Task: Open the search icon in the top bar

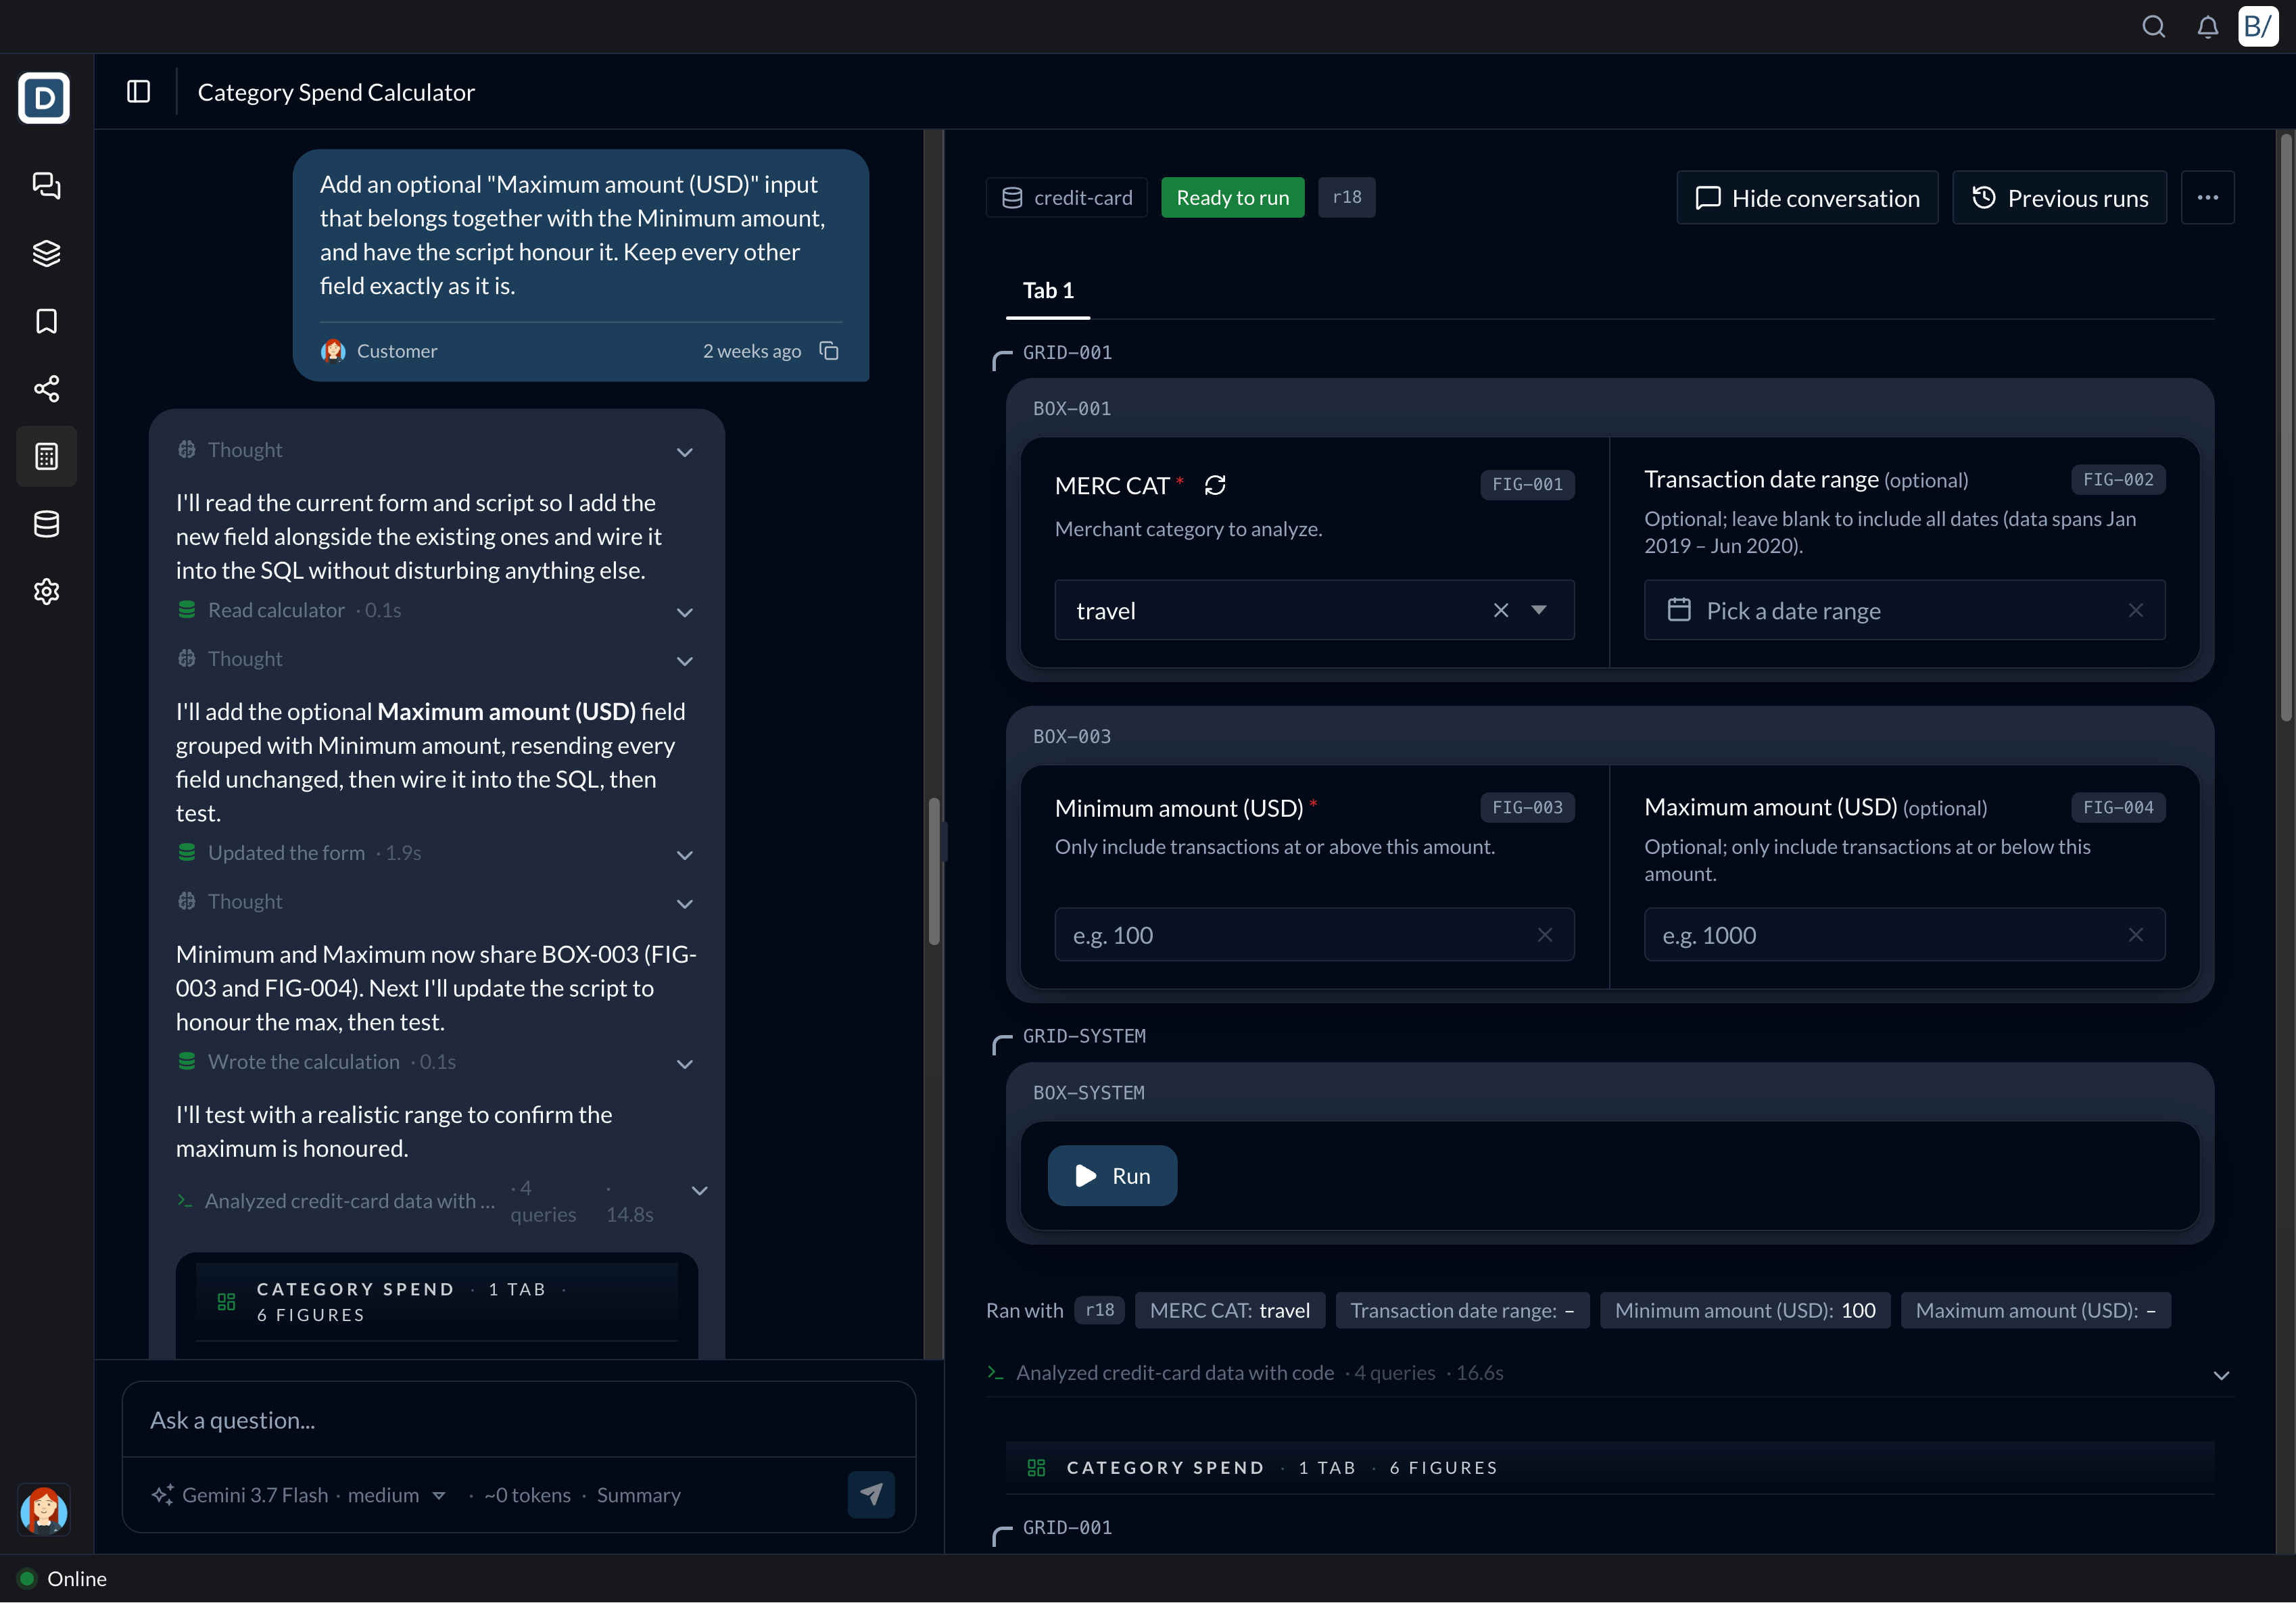Action: pyautogui.click(x=2154, y=27)
